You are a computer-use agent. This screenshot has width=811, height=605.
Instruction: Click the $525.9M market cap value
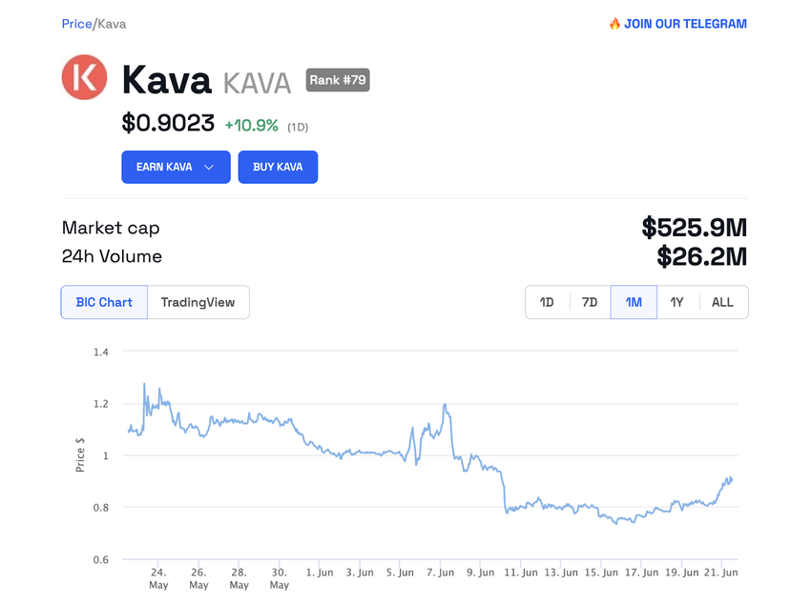point(694,228)
